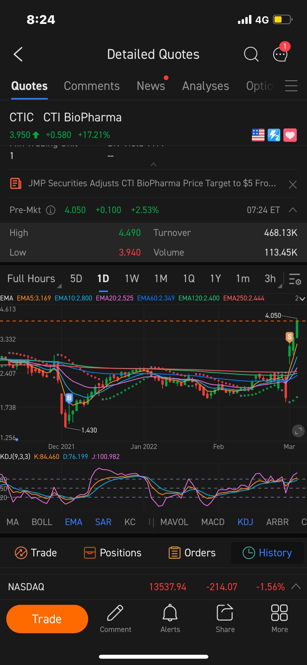The image size is (307, 665).
Task: Open the History shortcut
Action: pyautogui.click(x=267, y=553)
